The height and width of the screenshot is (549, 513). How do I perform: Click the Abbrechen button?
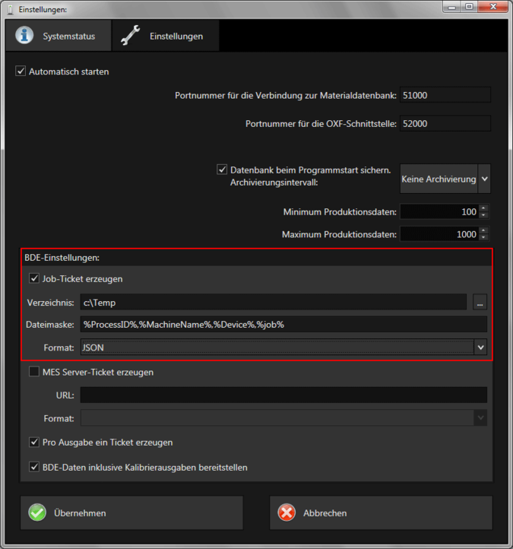pyautogui.click(x=381, y=513)
